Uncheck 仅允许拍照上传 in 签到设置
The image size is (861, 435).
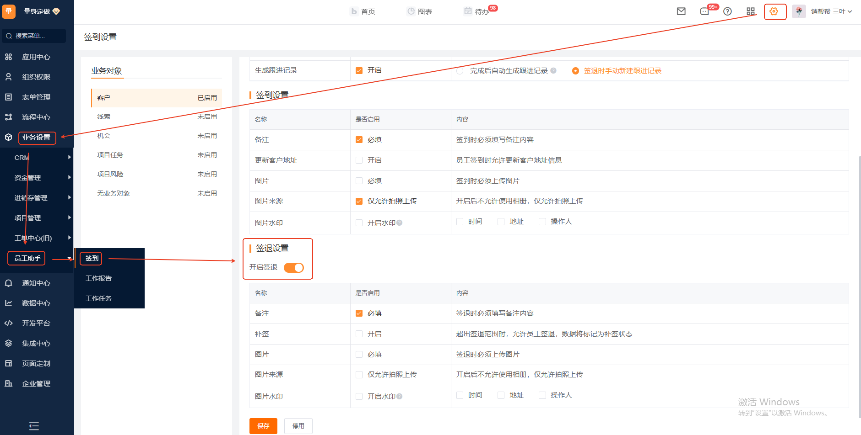[359, 201]
